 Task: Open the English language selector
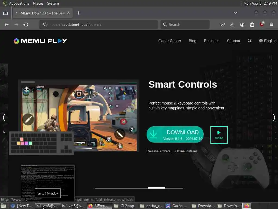268,41
